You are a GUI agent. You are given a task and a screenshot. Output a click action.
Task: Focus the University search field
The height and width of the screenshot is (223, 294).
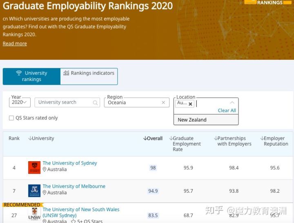click(x=67, y=102)
